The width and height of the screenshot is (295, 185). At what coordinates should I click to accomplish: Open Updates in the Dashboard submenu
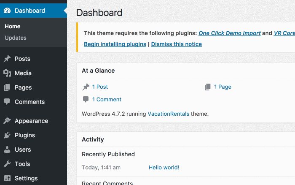[x=16, y=38]
